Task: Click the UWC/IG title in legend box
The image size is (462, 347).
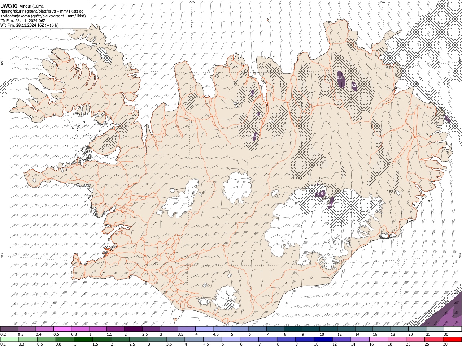Action: (x=8, y=6)
